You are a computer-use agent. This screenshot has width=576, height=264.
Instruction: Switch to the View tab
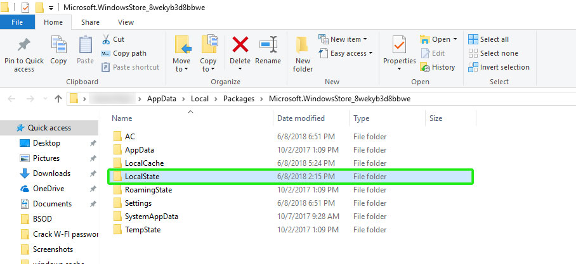click(x=126, y=22)
